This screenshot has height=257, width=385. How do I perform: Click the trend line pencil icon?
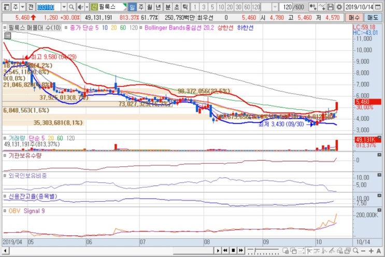[x=332, y=251]
